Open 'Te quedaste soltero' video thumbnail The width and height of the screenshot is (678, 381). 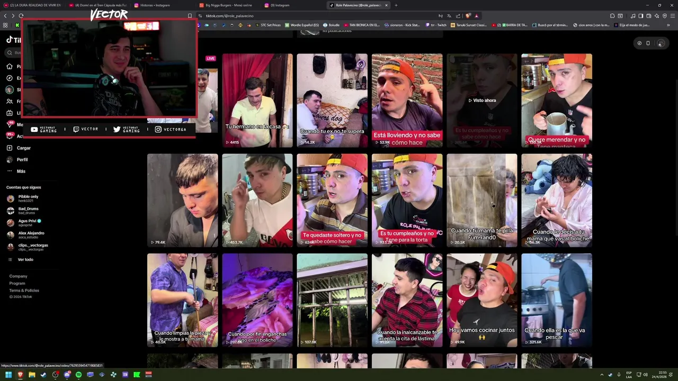click(332, 201)
